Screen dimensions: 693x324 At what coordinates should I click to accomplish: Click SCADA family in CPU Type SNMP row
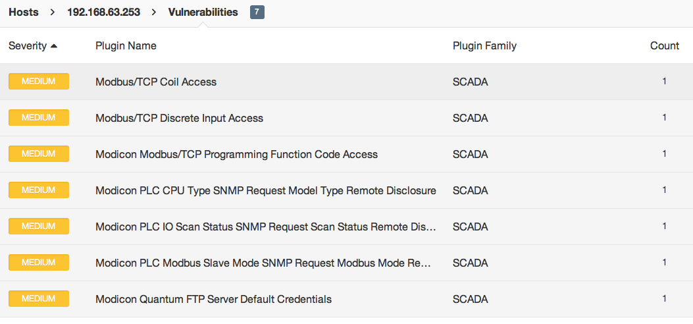[471, 190]
